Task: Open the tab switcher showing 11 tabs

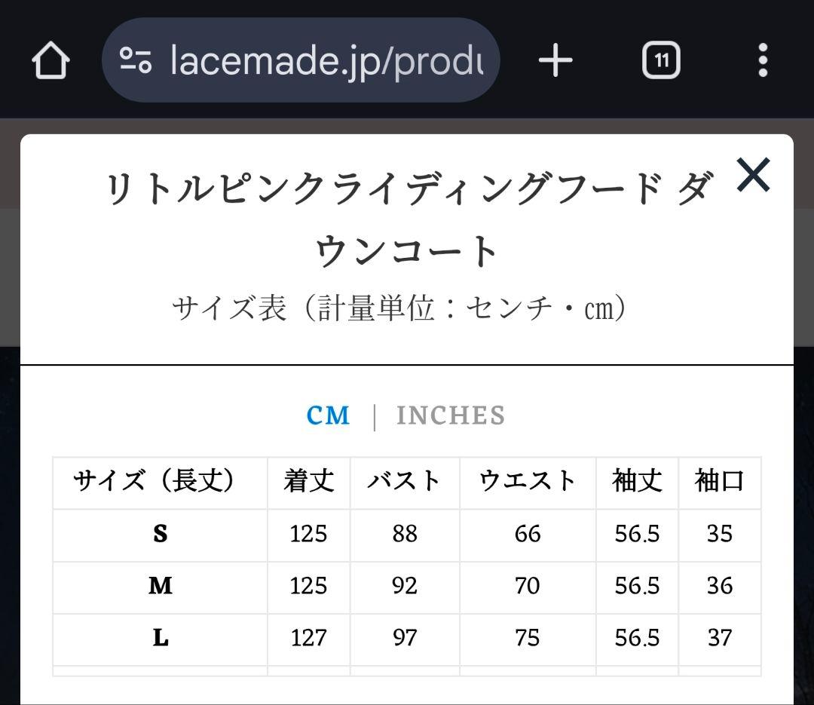Action: pyautogui.click(x=661, y=60)
